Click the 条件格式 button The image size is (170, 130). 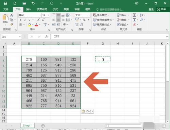point(101,15)
